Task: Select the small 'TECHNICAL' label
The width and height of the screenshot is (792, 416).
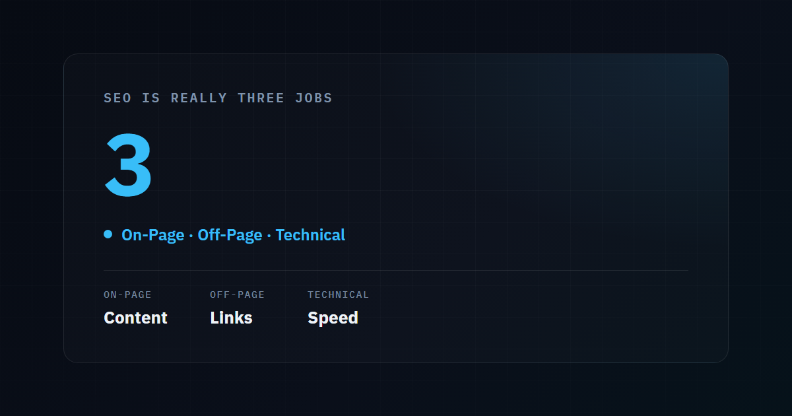Action: pyautogui.click(x=338, y=295)
